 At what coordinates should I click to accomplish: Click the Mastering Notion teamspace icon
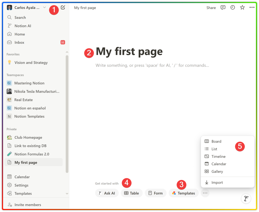[9, 83]
